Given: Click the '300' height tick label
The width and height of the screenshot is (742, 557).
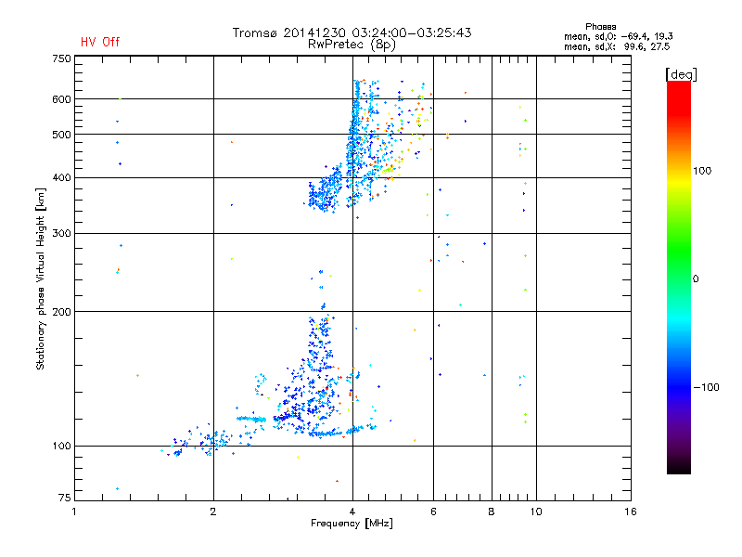Looking at the screenshot, I should pyautogui.click(x=61, y=233).
